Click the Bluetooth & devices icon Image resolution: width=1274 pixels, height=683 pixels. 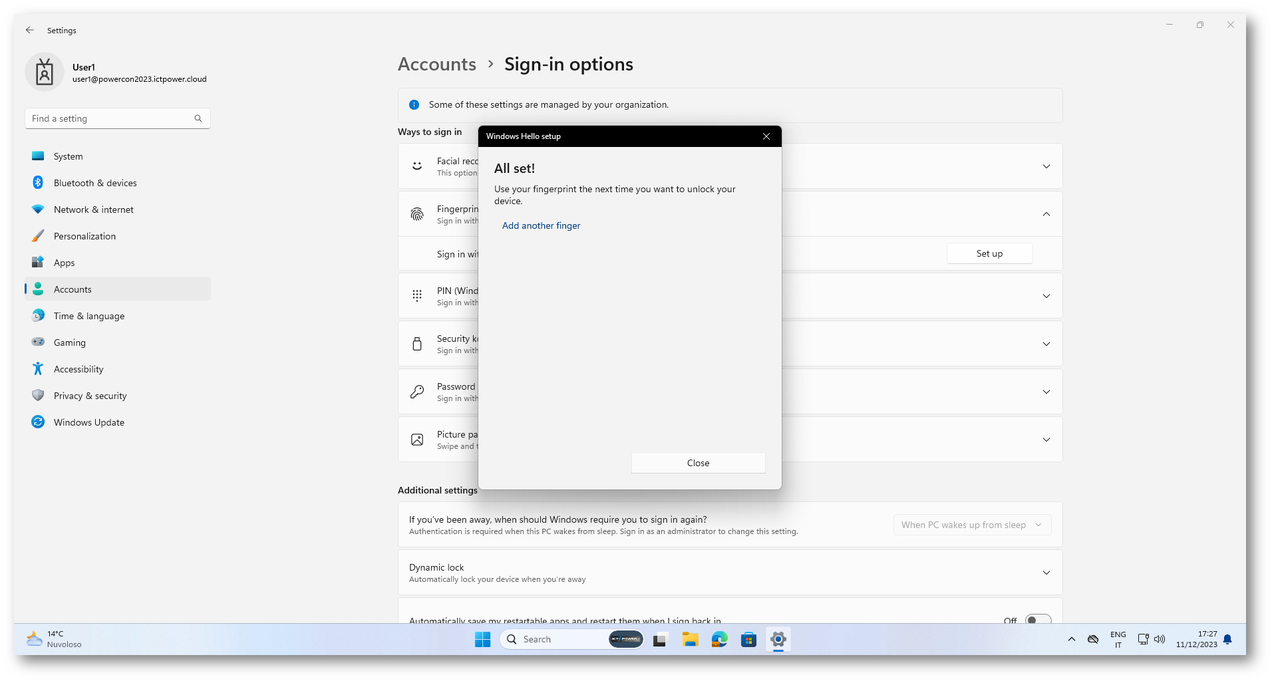point(38,183)
